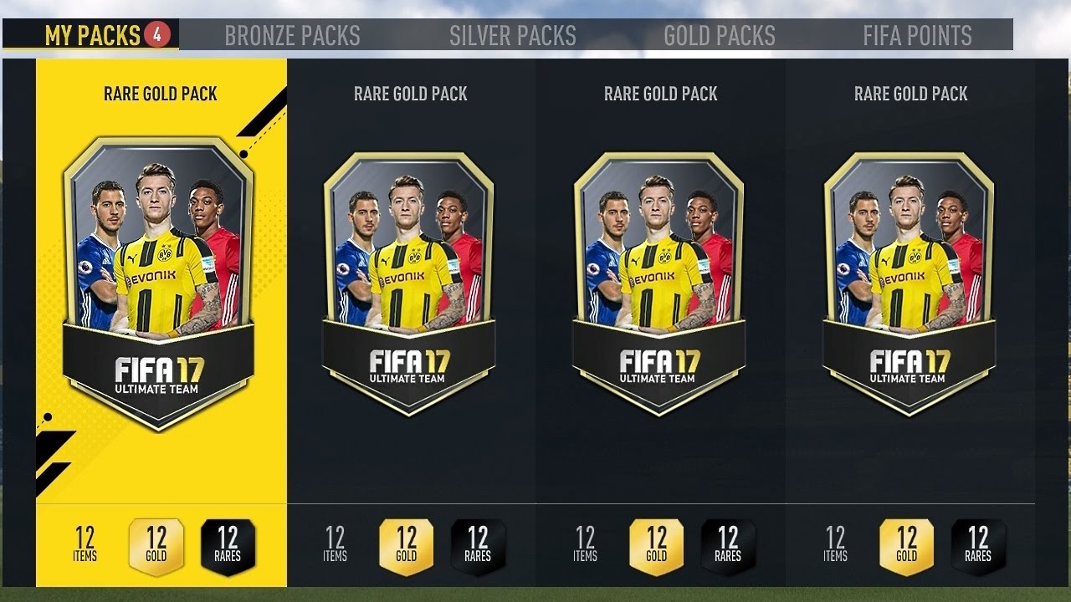
Task: Select the third Rare Gold Pack card image
Action: pyautogui.click(x=659, y=284)
